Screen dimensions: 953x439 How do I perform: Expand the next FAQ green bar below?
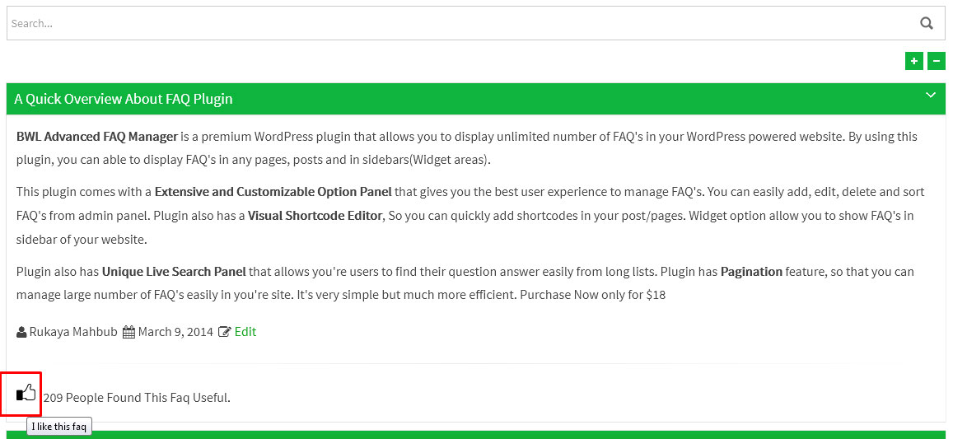coord(476,434)
